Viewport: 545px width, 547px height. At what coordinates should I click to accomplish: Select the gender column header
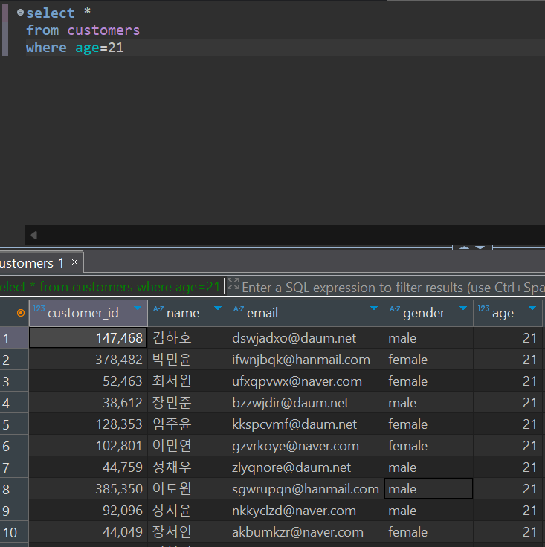pyautogui.click(x=428, y=313)
